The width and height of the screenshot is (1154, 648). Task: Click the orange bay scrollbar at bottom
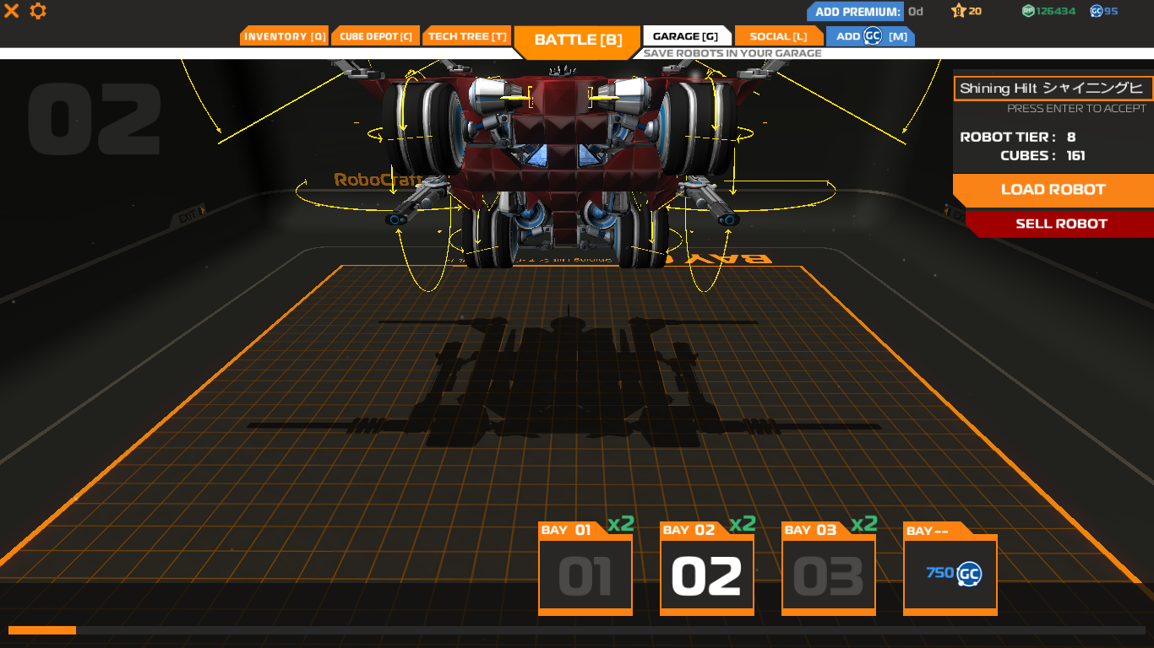point(42,630)
